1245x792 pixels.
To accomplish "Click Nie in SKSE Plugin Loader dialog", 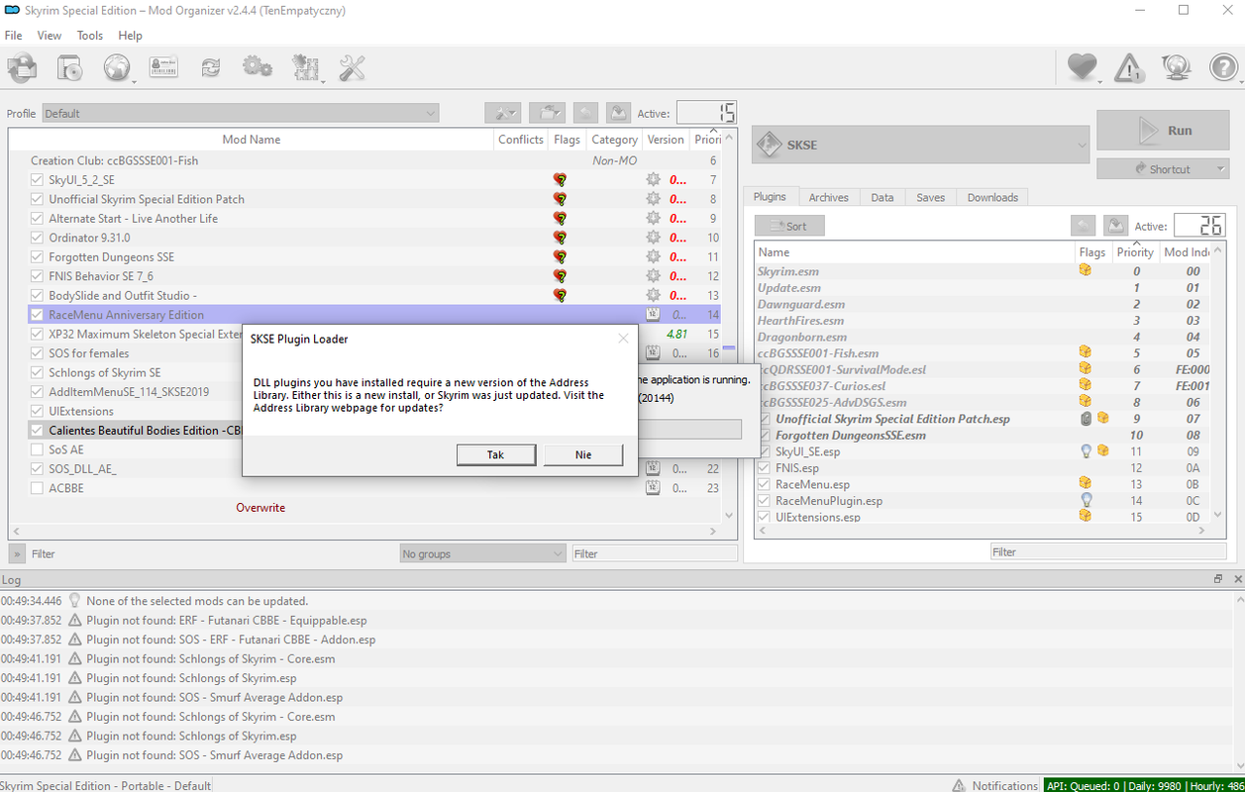I will 583,454.
